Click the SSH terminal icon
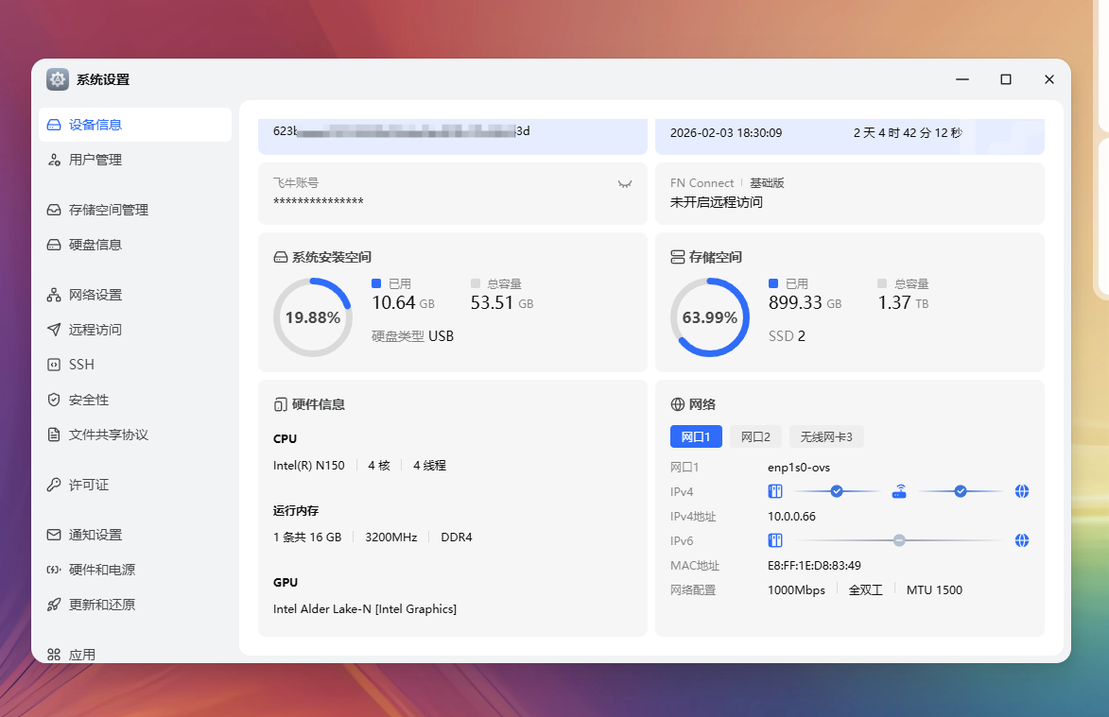The image size is (1109, 717). click(x=54, y=365)
